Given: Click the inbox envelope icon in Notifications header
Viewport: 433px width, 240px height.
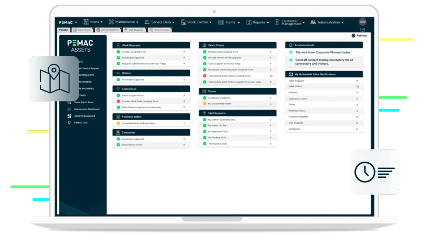Looking at the screenshot, I should (290, 74).
